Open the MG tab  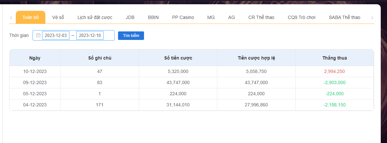211,17
